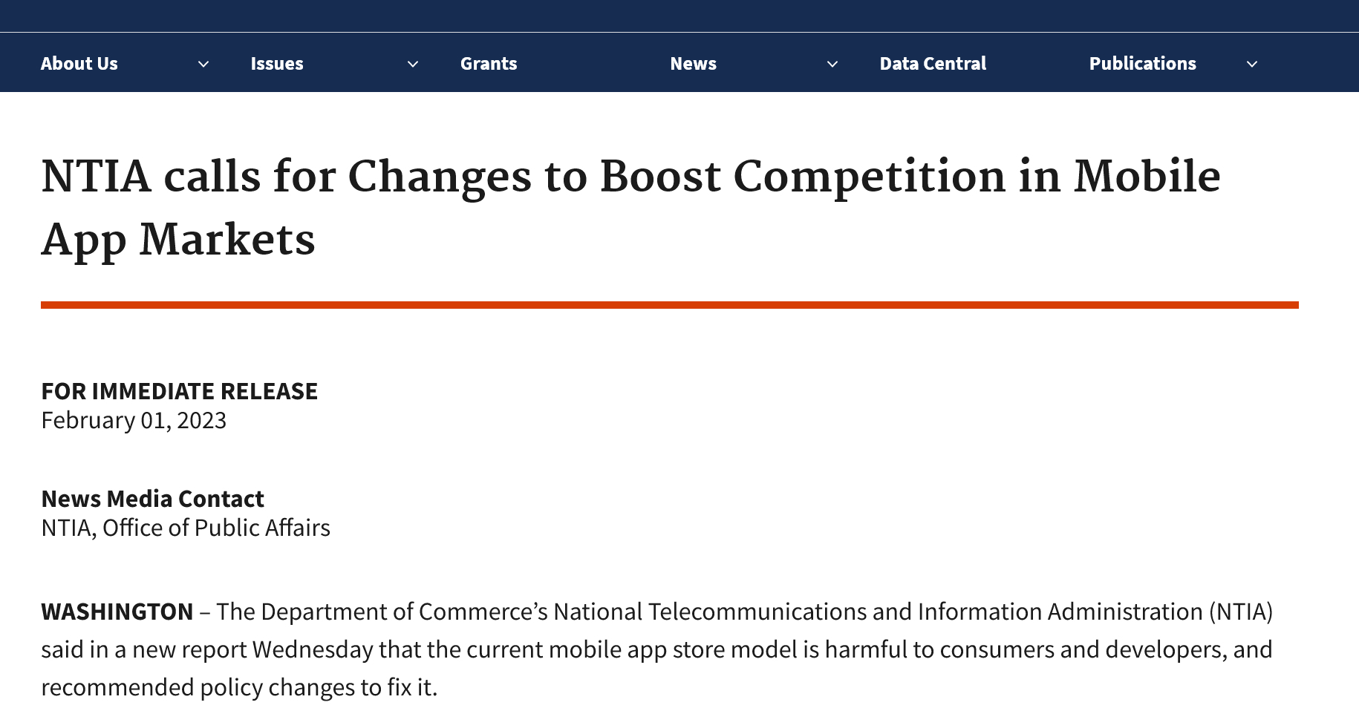
Task: Go to the Grants page
Action: coord(489,64)
